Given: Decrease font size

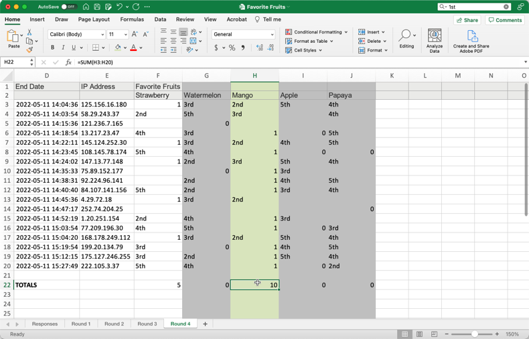Looking at the screenshot, I should pos(146,34).
